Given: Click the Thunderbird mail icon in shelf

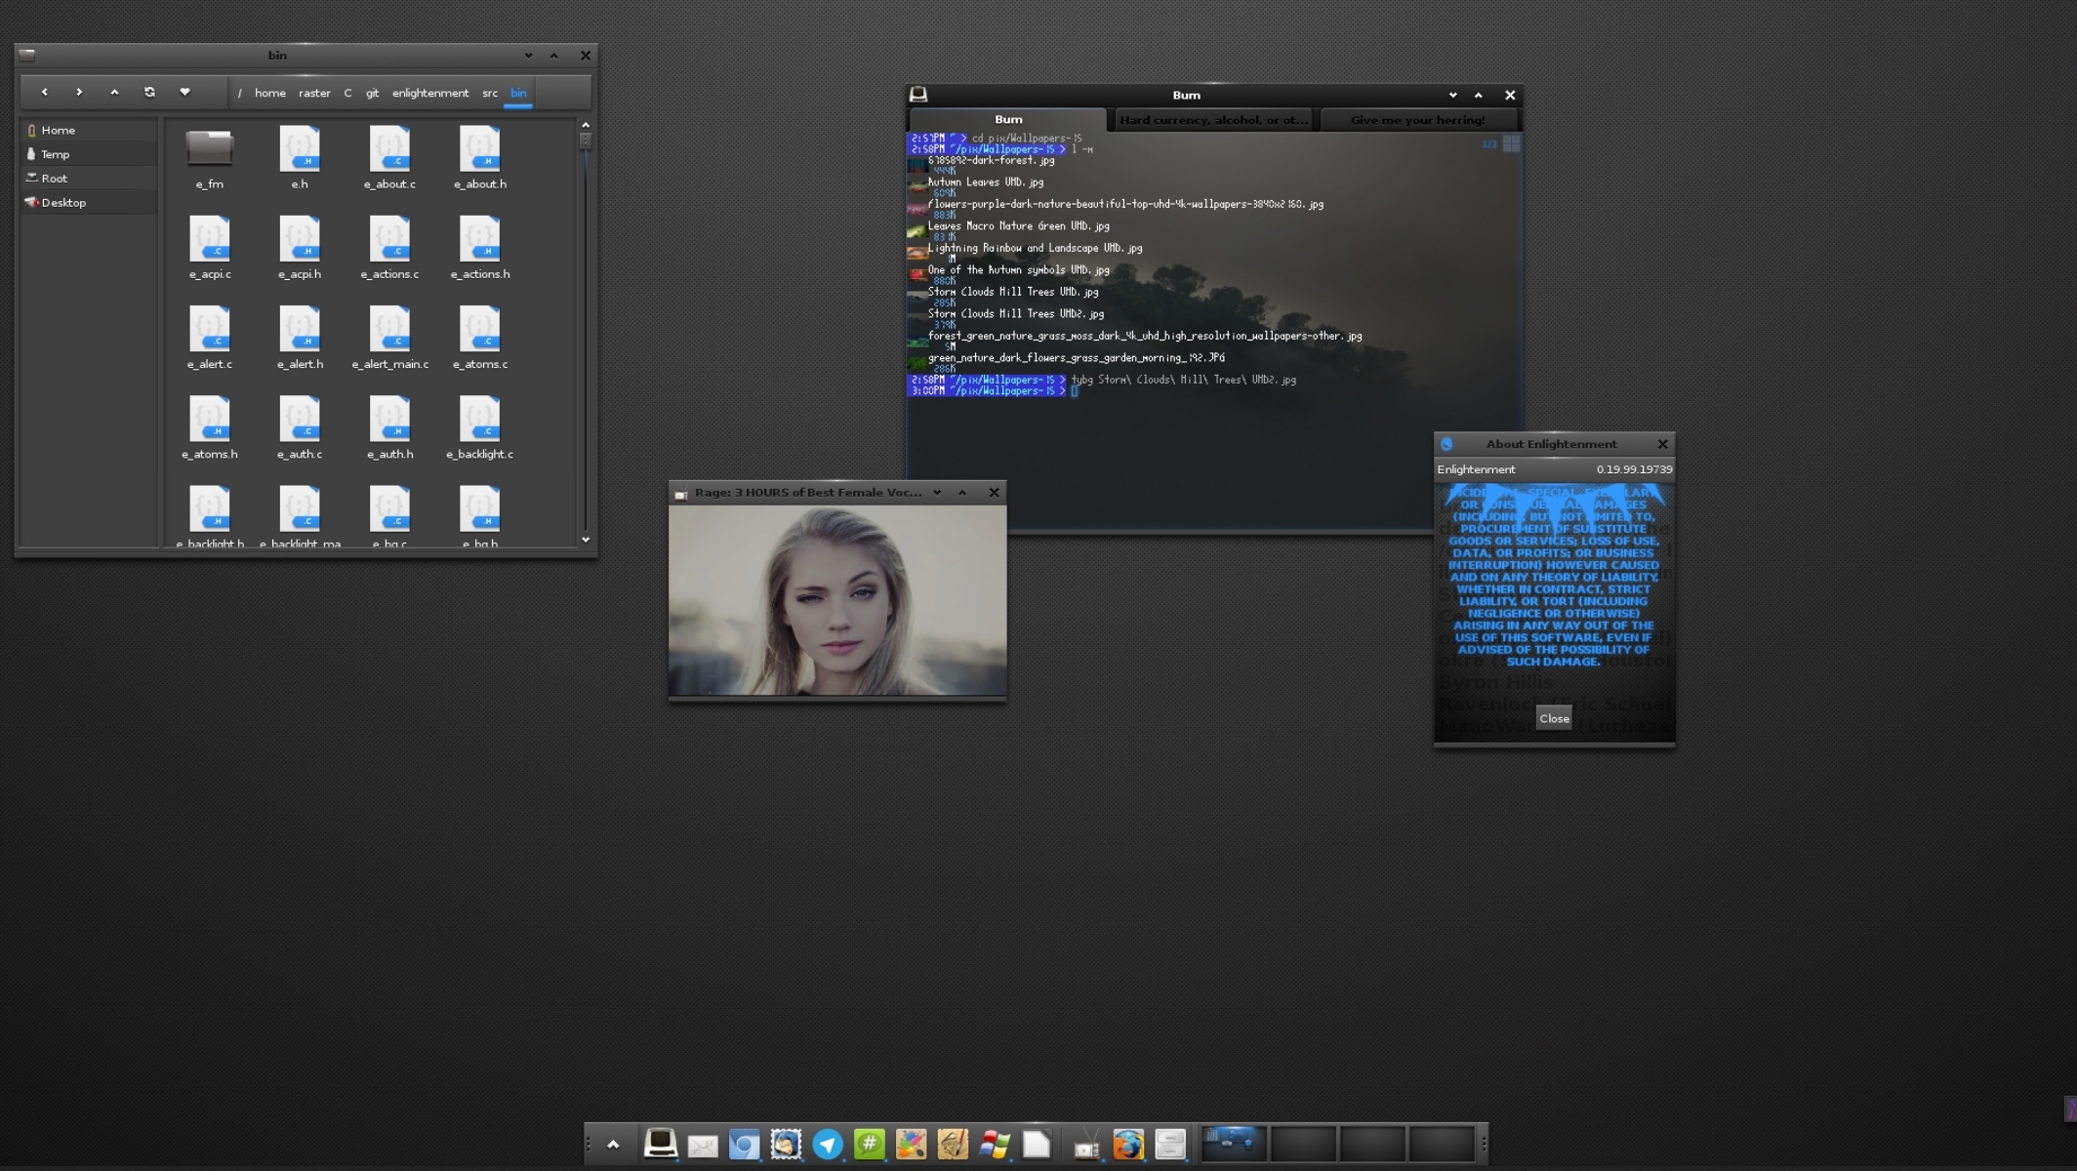Looking at the screenshot, I should coord(786,1144).
